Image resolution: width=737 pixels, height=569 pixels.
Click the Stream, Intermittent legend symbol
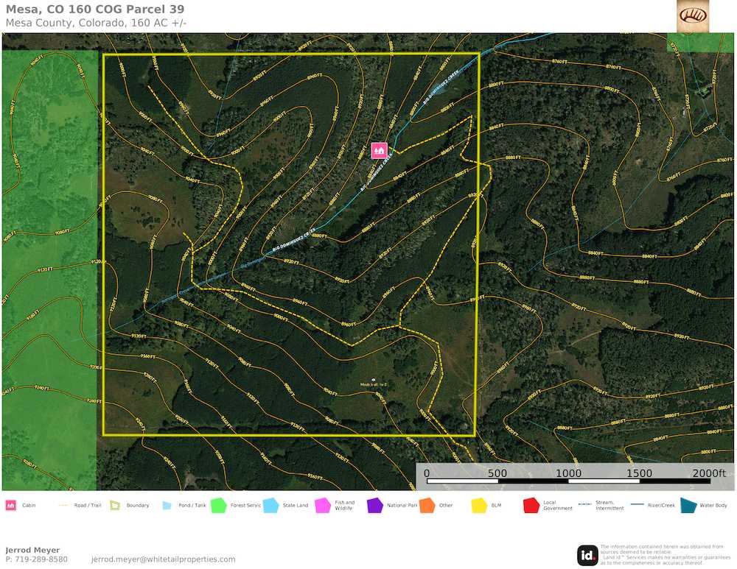point(585,506)
